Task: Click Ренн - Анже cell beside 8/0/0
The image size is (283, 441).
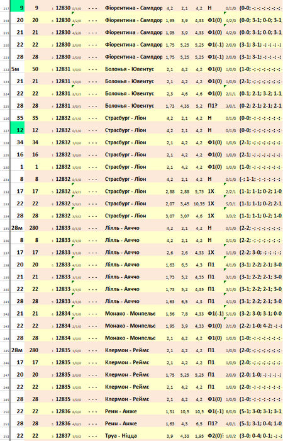Action: [x=121, y=411]
